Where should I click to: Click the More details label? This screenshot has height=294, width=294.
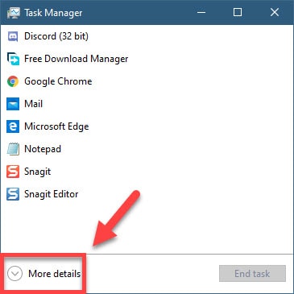[55, 274]
